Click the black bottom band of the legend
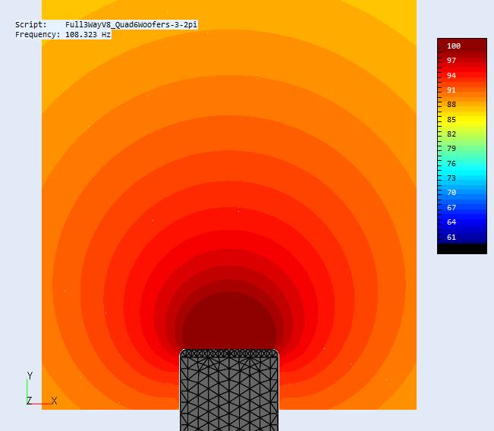 (x=462, y=249)
